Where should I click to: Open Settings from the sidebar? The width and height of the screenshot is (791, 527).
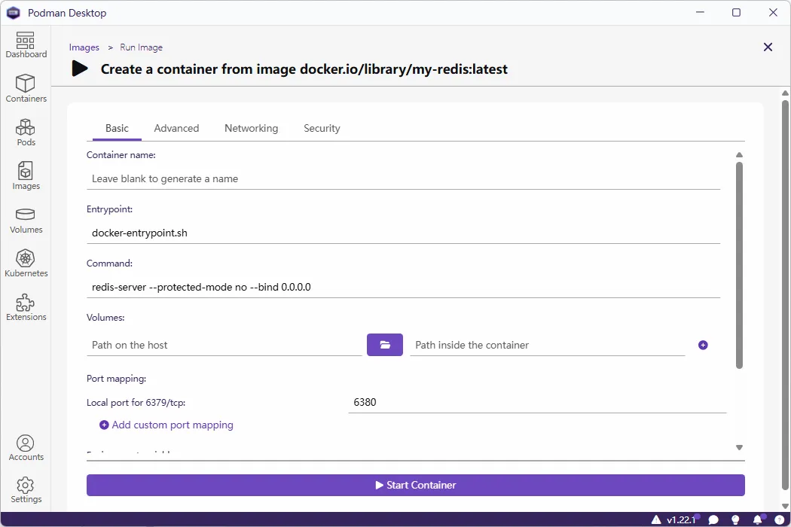[x=26, y=490]
